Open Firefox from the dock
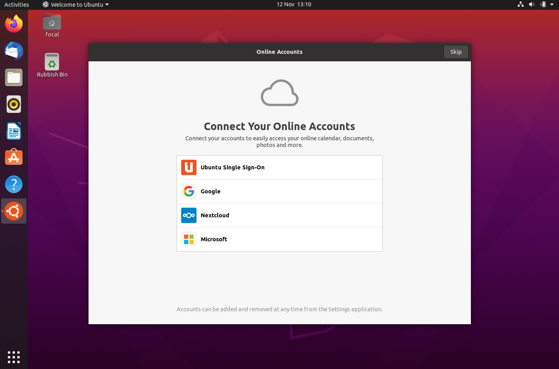The image size is (559, 369). coord(14,24)
